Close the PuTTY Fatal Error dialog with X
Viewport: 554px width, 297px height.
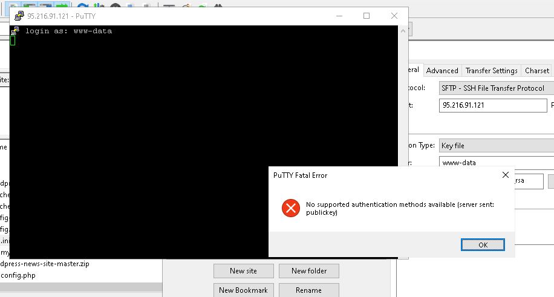click(x=505, y=175)
